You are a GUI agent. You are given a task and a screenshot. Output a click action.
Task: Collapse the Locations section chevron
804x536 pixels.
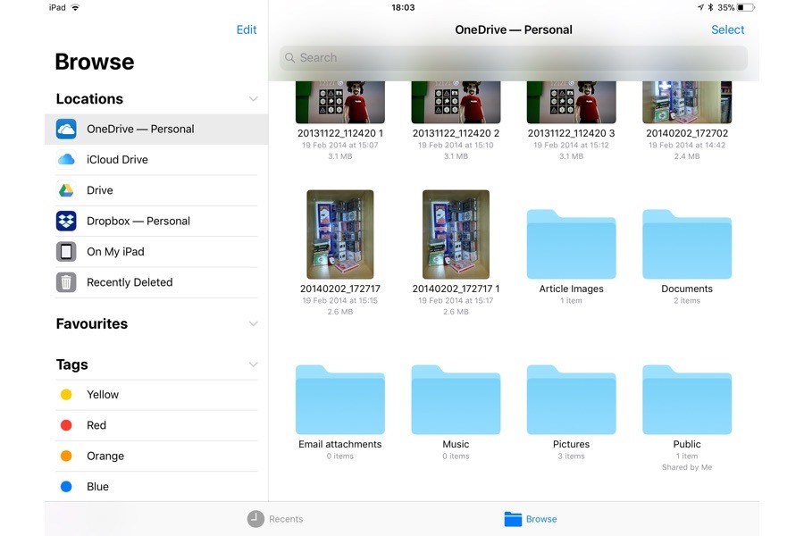(254, 99)
